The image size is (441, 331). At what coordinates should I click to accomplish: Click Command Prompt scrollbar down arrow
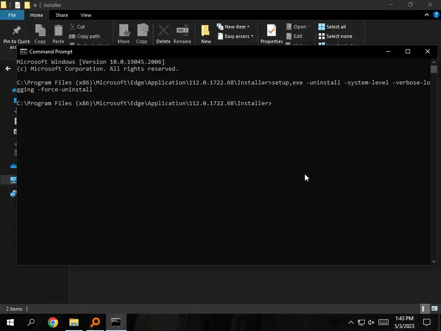(x=434, y=262)
